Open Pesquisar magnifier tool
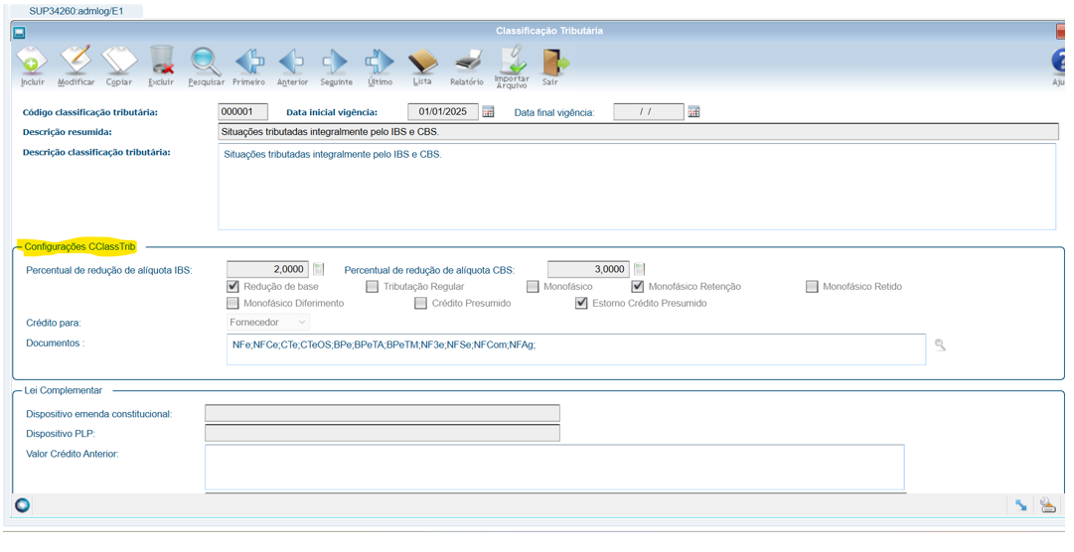 (x=206, y=62)
